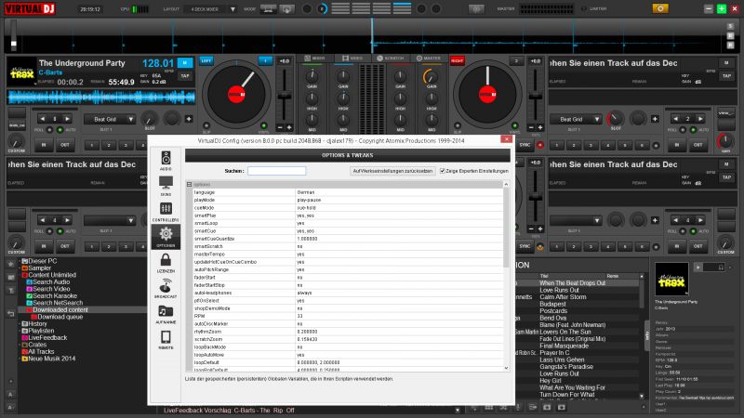
Task: Click 'Auf Werkseinstellungen zurücksetzen' button
Action: [392, 171]
